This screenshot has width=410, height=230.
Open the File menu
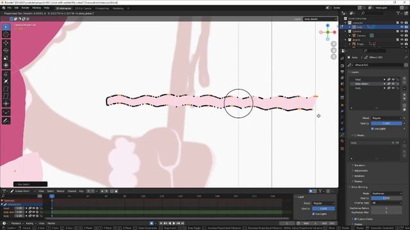[10, 8]
